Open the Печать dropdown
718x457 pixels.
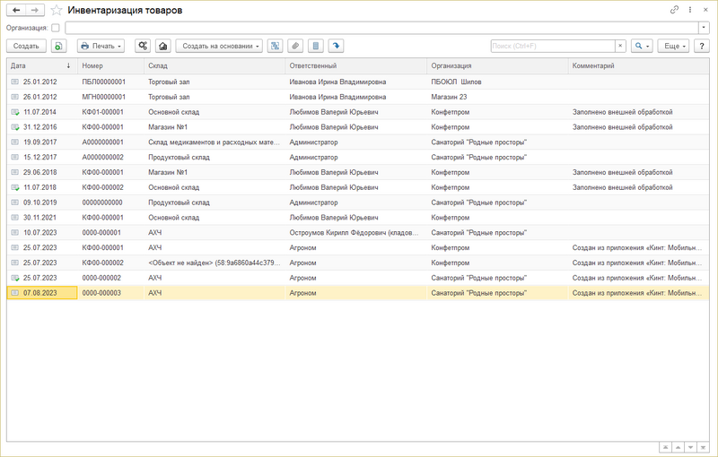click(101, 46)
